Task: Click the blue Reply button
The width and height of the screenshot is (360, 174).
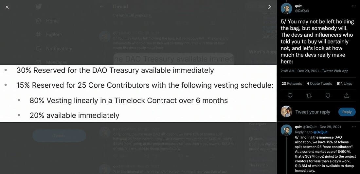Action: coord(347,112)
